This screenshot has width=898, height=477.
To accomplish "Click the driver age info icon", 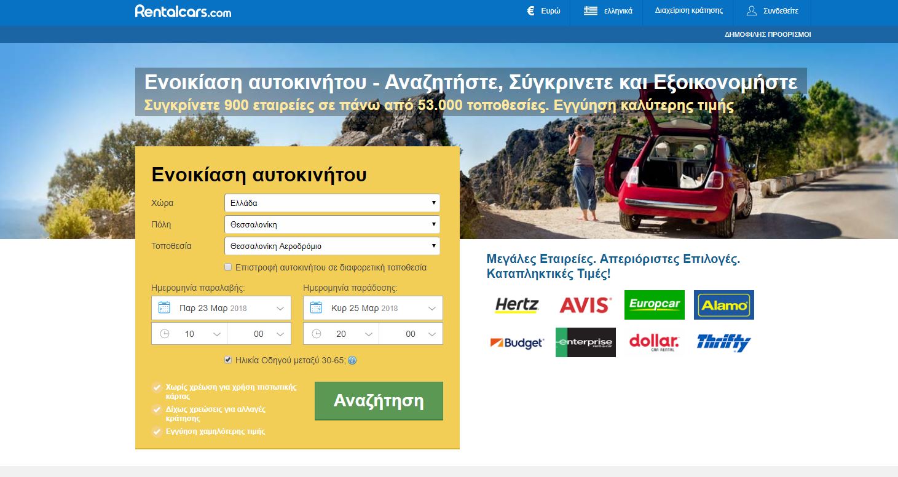I will pos(352,361).
